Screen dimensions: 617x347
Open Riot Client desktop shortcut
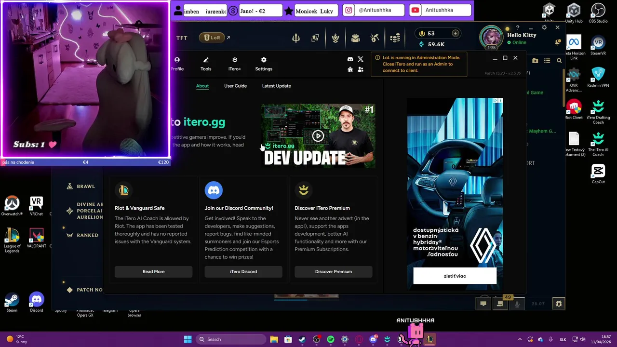pyautogui.click(x=574, y=110)
